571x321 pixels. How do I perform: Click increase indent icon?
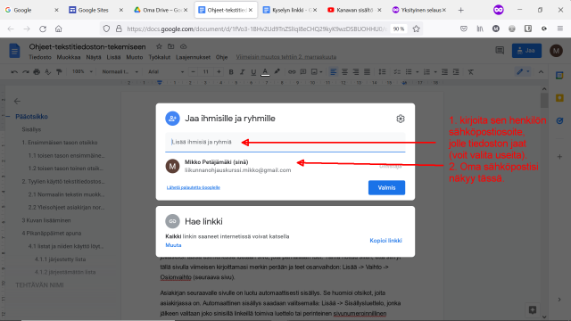coord(456,72)
